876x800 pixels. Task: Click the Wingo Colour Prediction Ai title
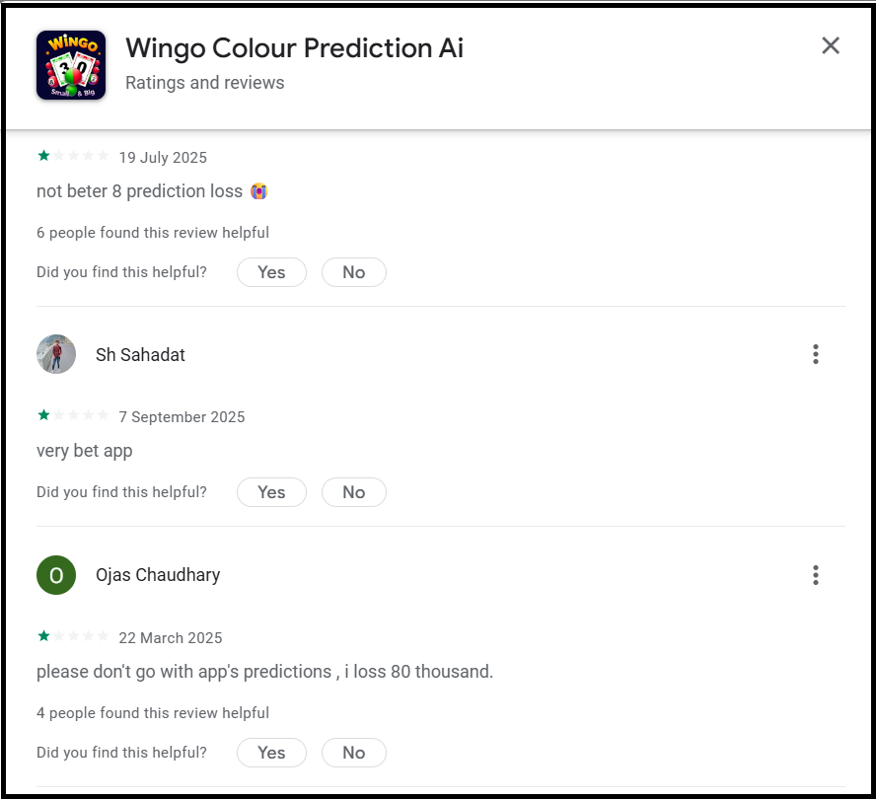(x=294, y=47)
